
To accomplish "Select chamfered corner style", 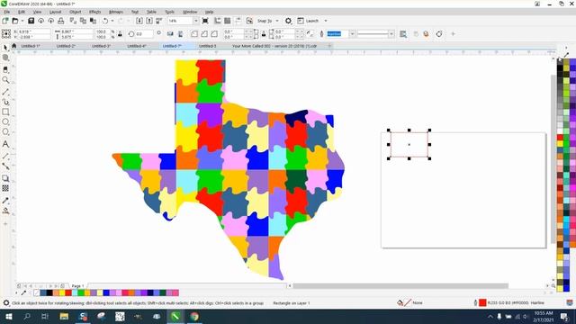I will click(214, 34).
